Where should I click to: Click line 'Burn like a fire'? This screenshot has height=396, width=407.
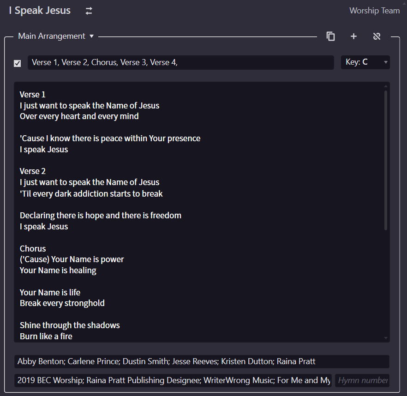point(46,336)
